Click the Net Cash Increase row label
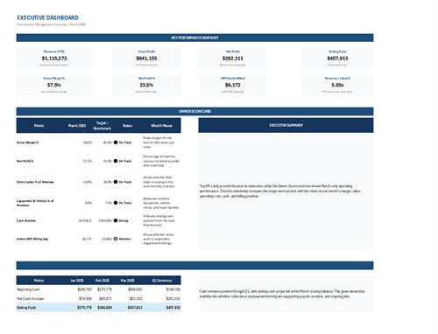The image size is (438, 334). coord(31,299)
